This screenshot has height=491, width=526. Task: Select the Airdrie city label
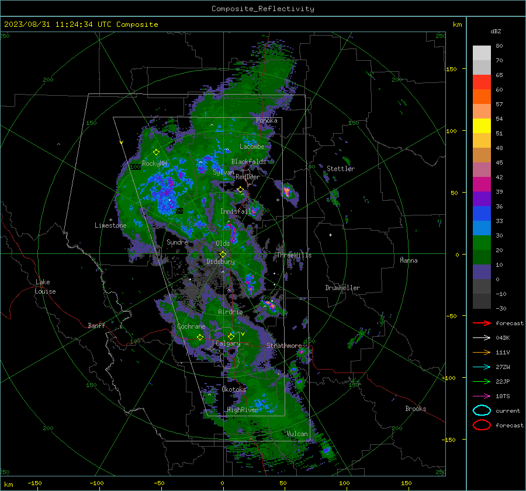230,312
